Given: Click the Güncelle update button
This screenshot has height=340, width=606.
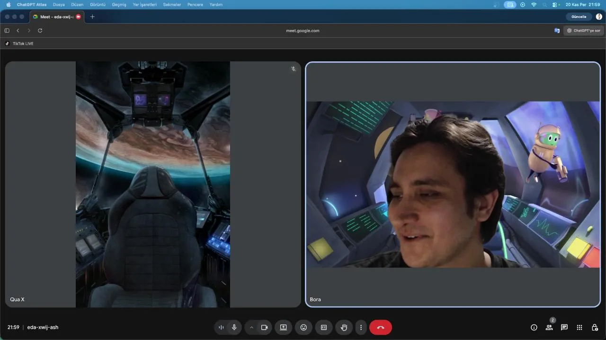Looking at the screenshot, I should [579, 17].
